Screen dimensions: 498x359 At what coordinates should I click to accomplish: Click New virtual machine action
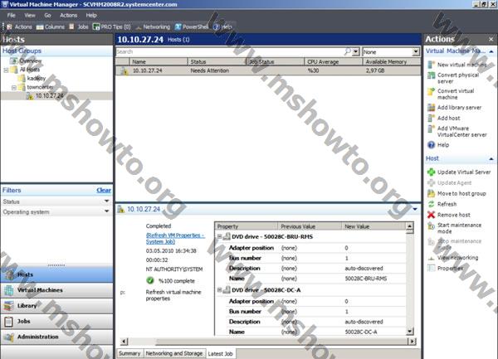pos(457,65)
